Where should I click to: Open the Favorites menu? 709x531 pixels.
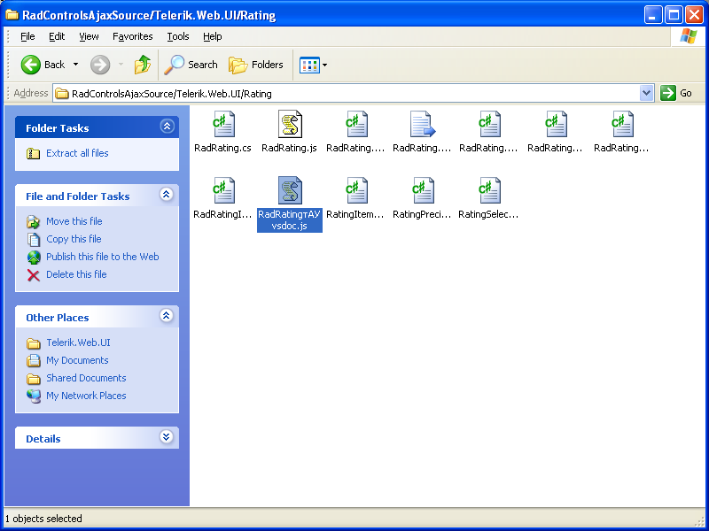pyautogui.click(x=132, y=36)
